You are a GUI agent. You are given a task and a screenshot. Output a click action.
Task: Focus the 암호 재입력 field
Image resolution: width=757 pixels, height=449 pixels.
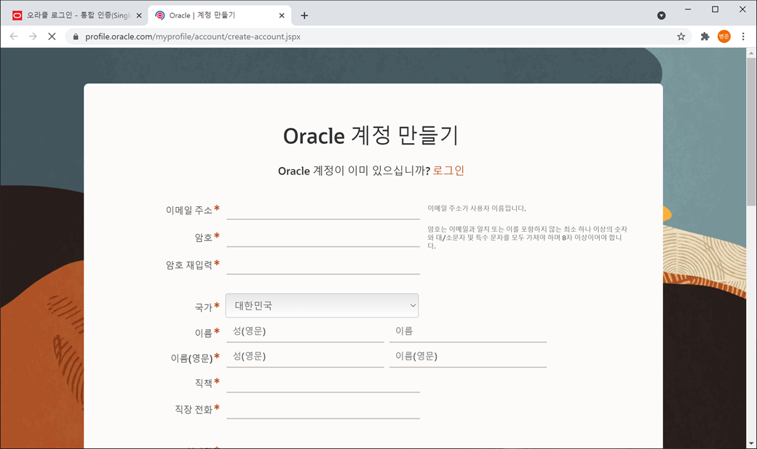[x=323, y=265]
